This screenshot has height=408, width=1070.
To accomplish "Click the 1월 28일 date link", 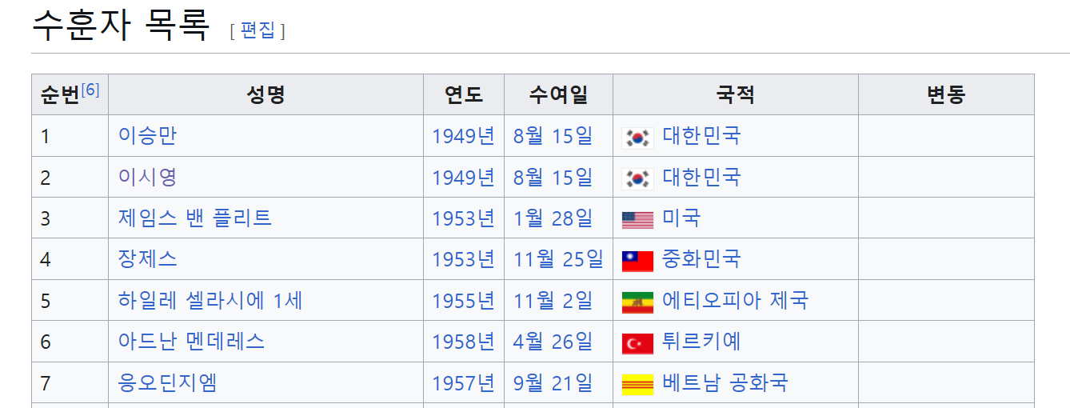I will [x=553, y=218].
